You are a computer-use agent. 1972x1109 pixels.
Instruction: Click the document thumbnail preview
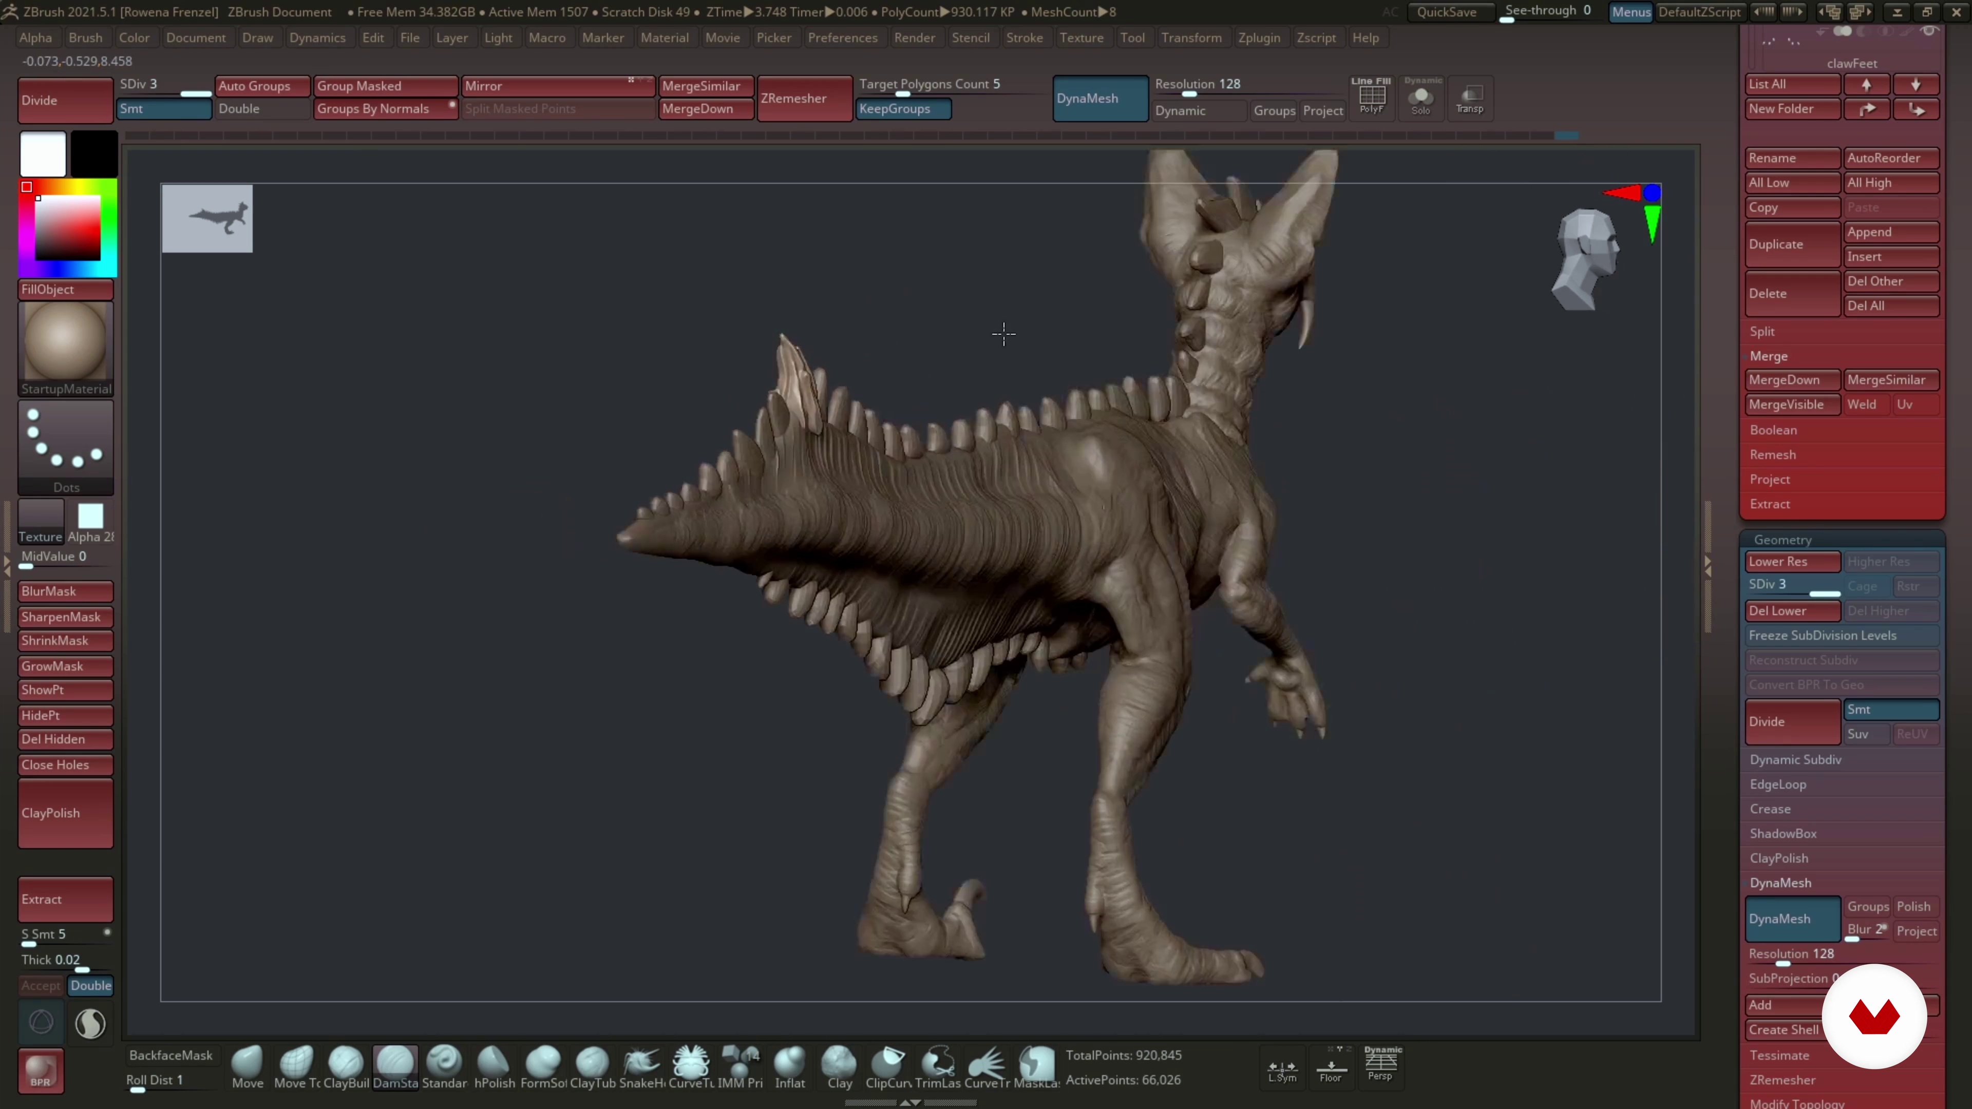click(x=206, y=218)
